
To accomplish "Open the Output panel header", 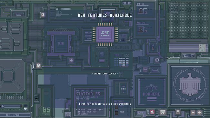I will 63,9.
